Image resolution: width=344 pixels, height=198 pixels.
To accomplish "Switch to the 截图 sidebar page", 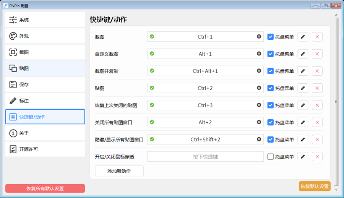I will [45, 52].
